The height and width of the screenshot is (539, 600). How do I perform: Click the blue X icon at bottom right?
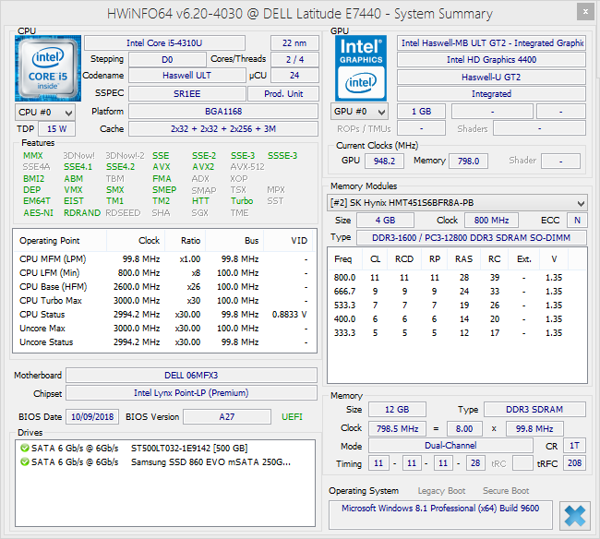[x=573, y=516]
